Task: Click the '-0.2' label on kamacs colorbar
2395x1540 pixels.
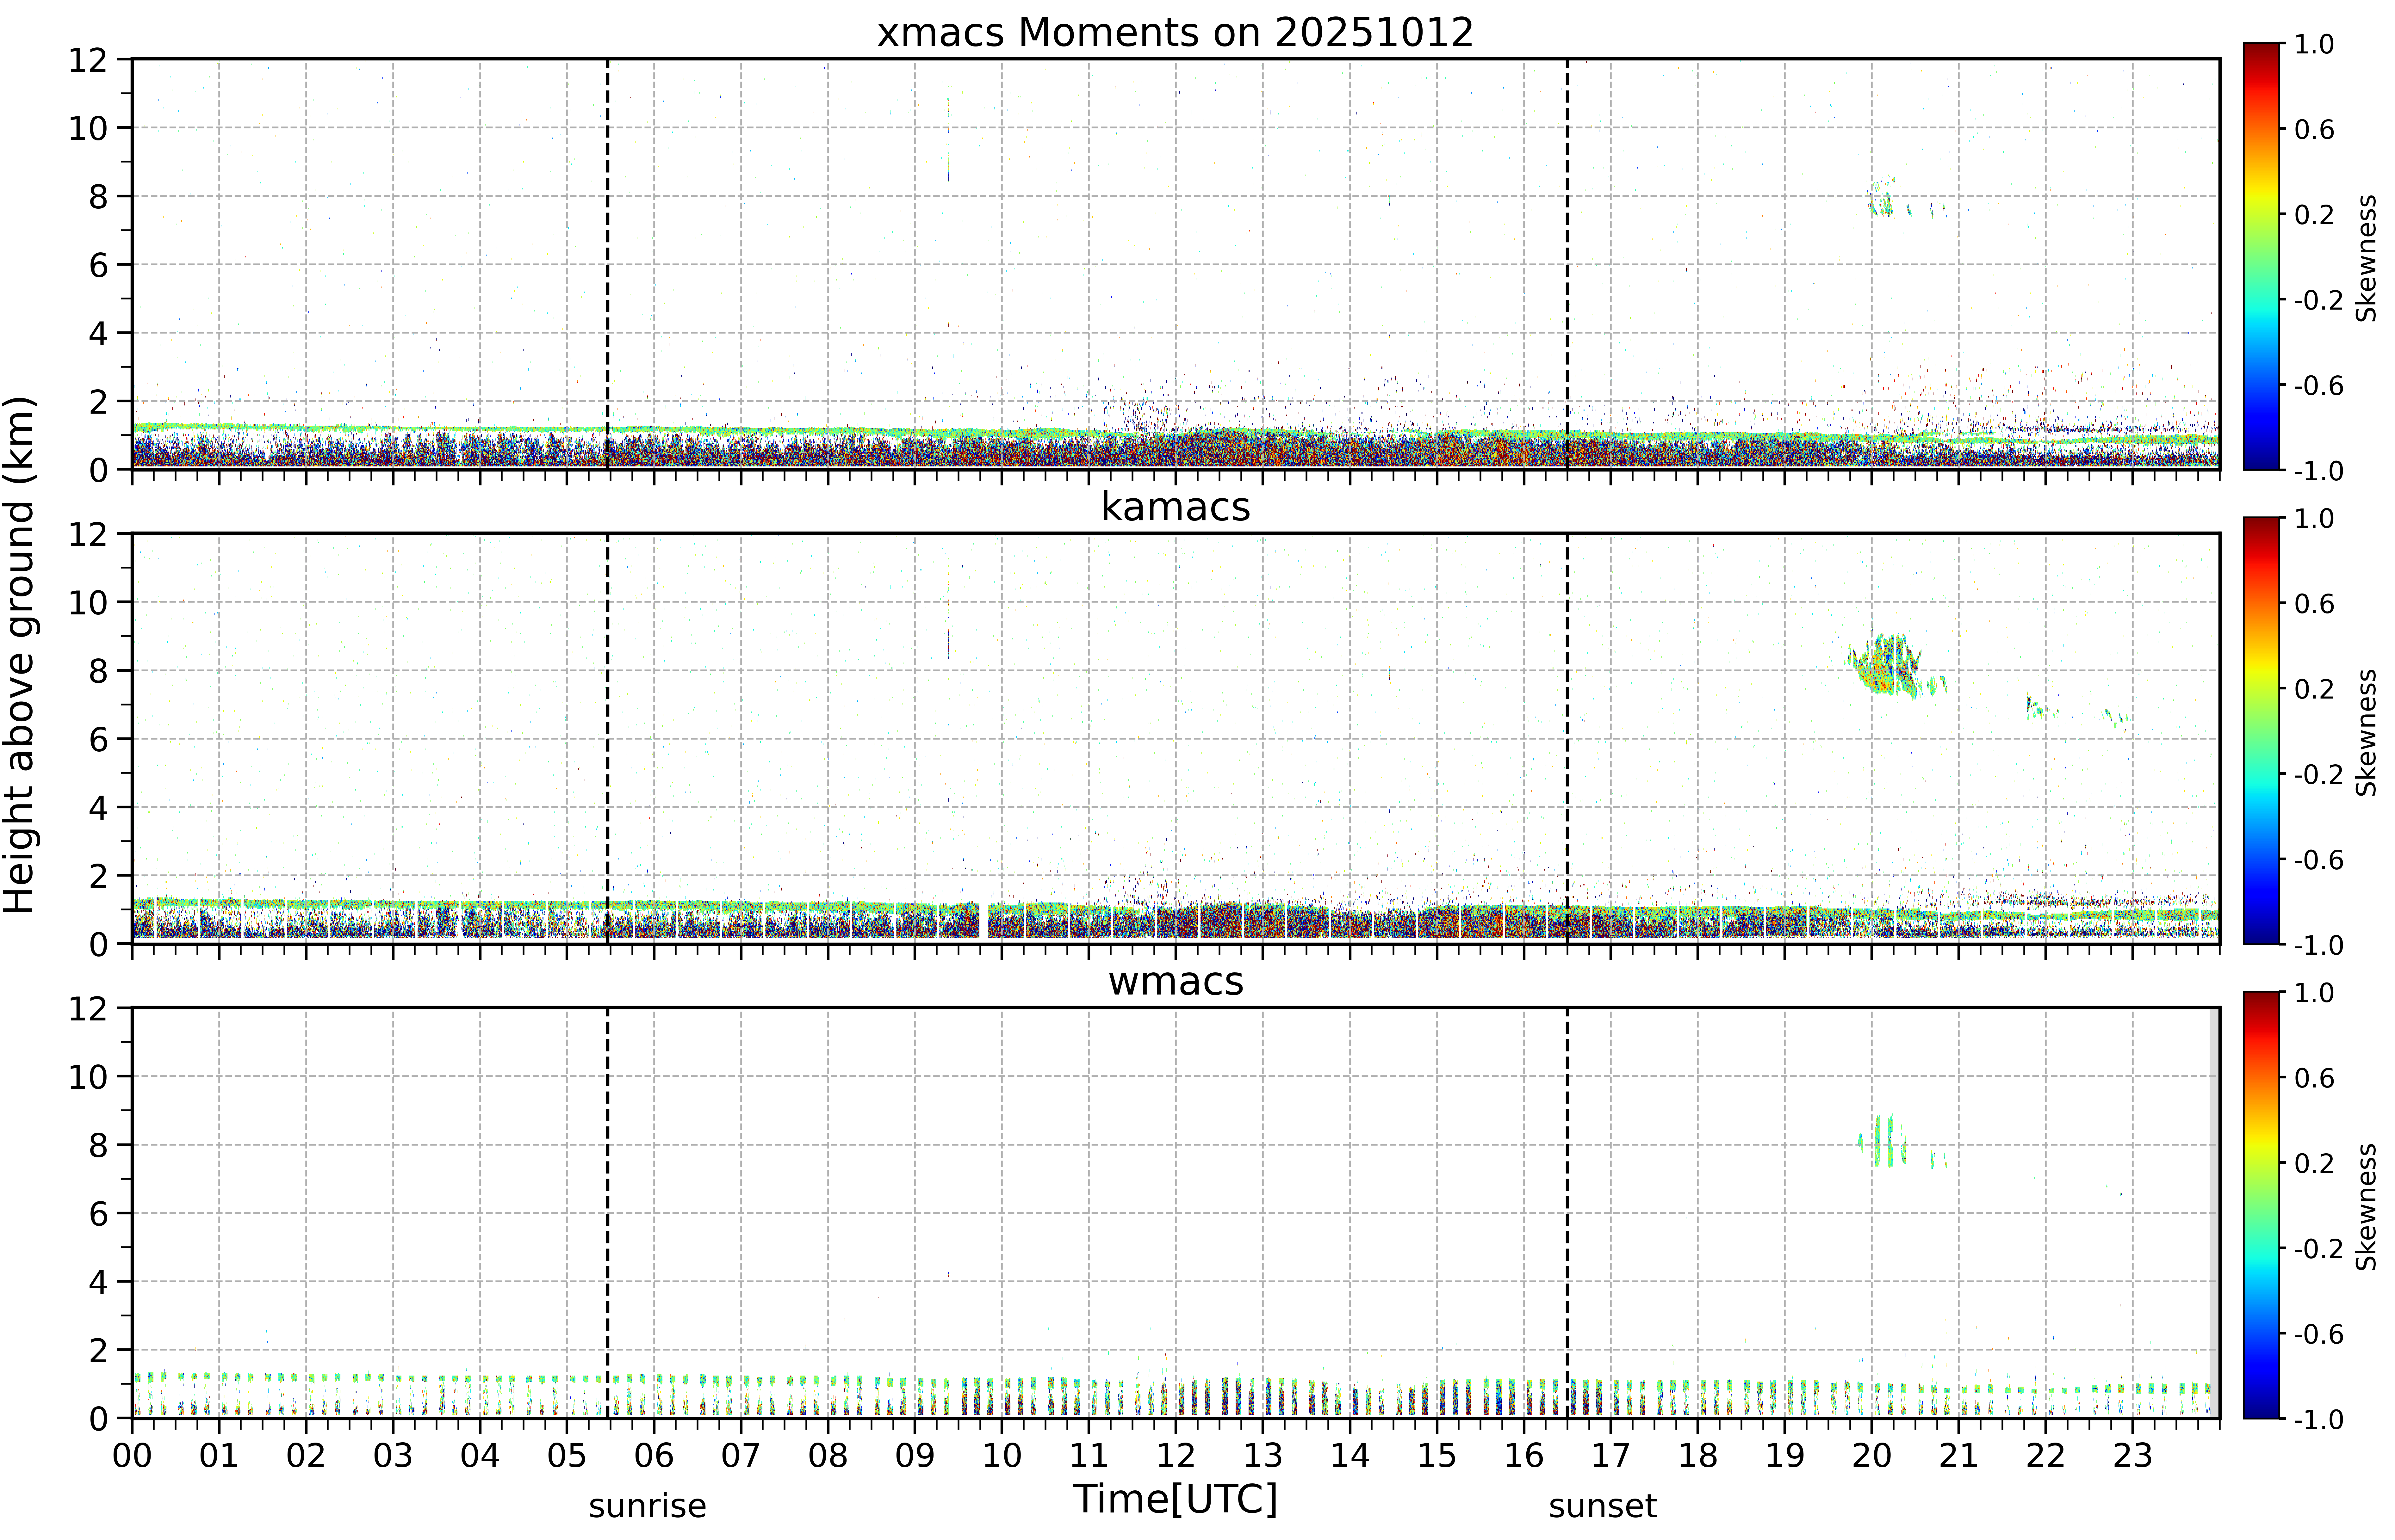Action: pyautogui.click(x=2319, y=774)
